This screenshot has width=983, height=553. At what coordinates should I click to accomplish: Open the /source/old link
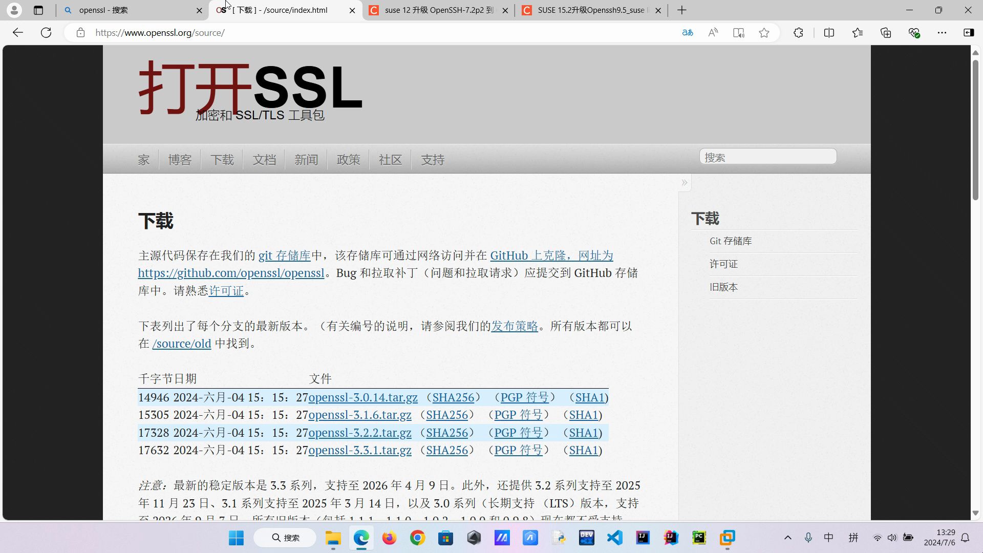point(182,344)
